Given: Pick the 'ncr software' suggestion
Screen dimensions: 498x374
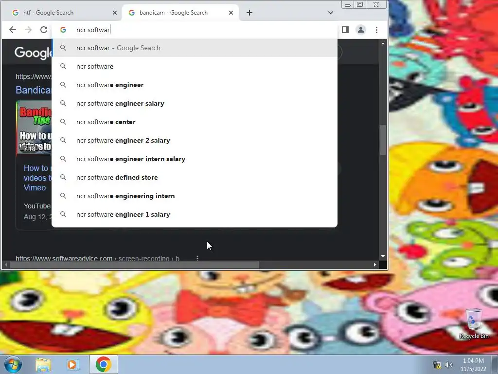Looking at the screenshot, I should [195, 66].
